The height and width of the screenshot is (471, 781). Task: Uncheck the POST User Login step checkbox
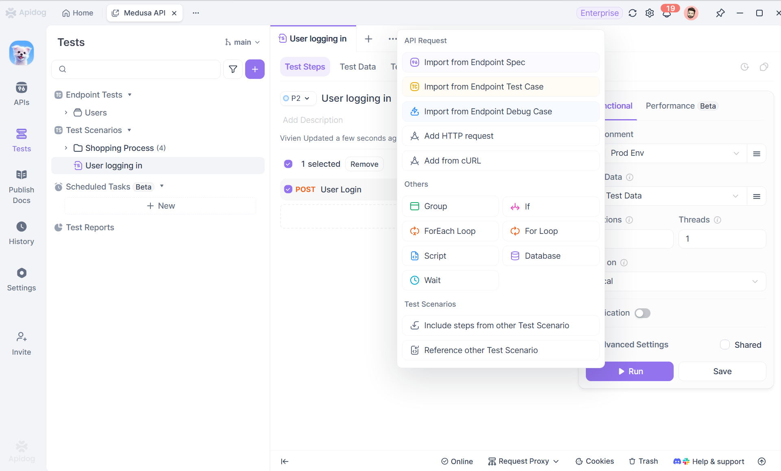click(288, 189)
